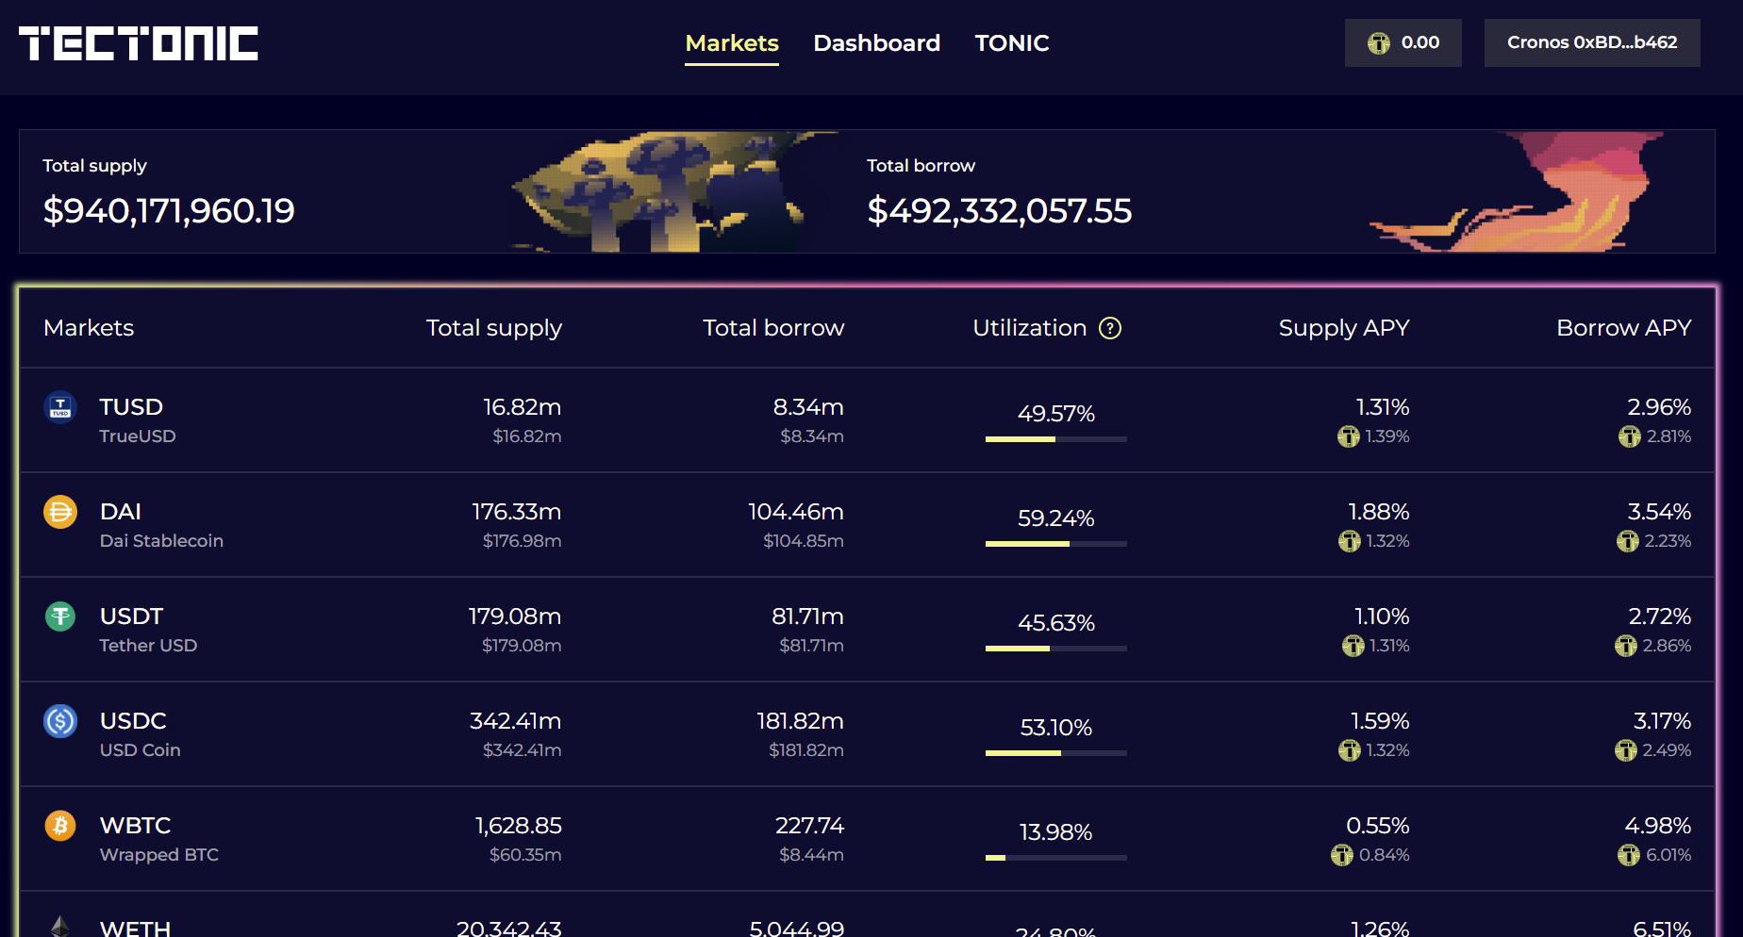Click the Cronos 0xBD...b462 wallet button
Screen dimensions: 1743x937
1591,42
